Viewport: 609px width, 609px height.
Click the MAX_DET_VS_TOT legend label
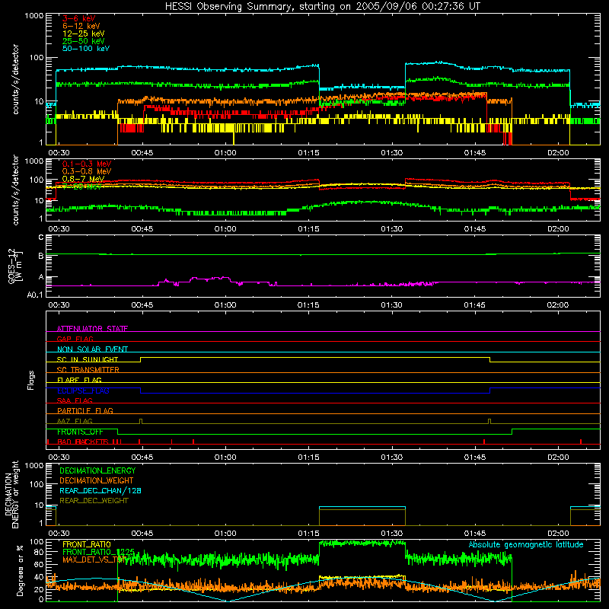click(94, 560)
